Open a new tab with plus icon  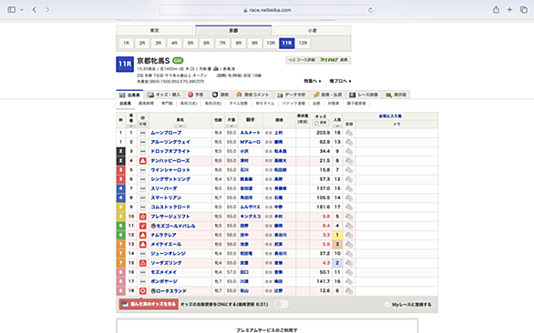coord(509,9)
